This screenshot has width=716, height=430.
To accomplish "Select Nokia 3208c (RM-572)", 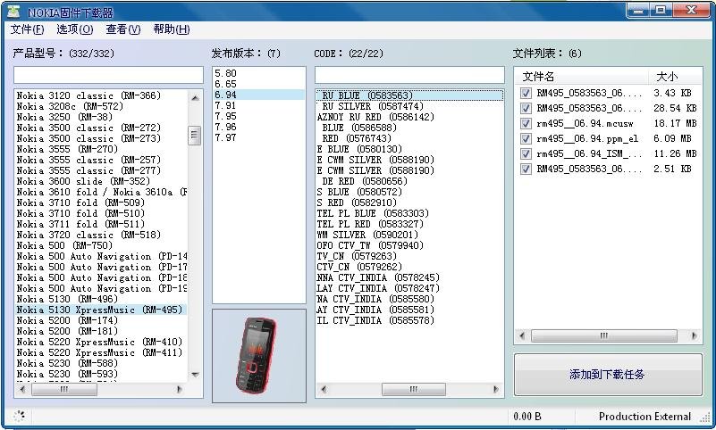I will click(101, 106).
